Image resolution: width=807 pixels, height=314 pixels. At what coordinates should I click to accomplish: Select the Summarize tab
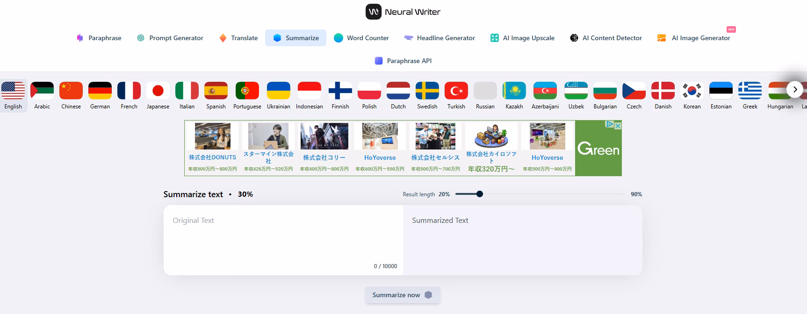pyautogui.click(x=296, y=38)
